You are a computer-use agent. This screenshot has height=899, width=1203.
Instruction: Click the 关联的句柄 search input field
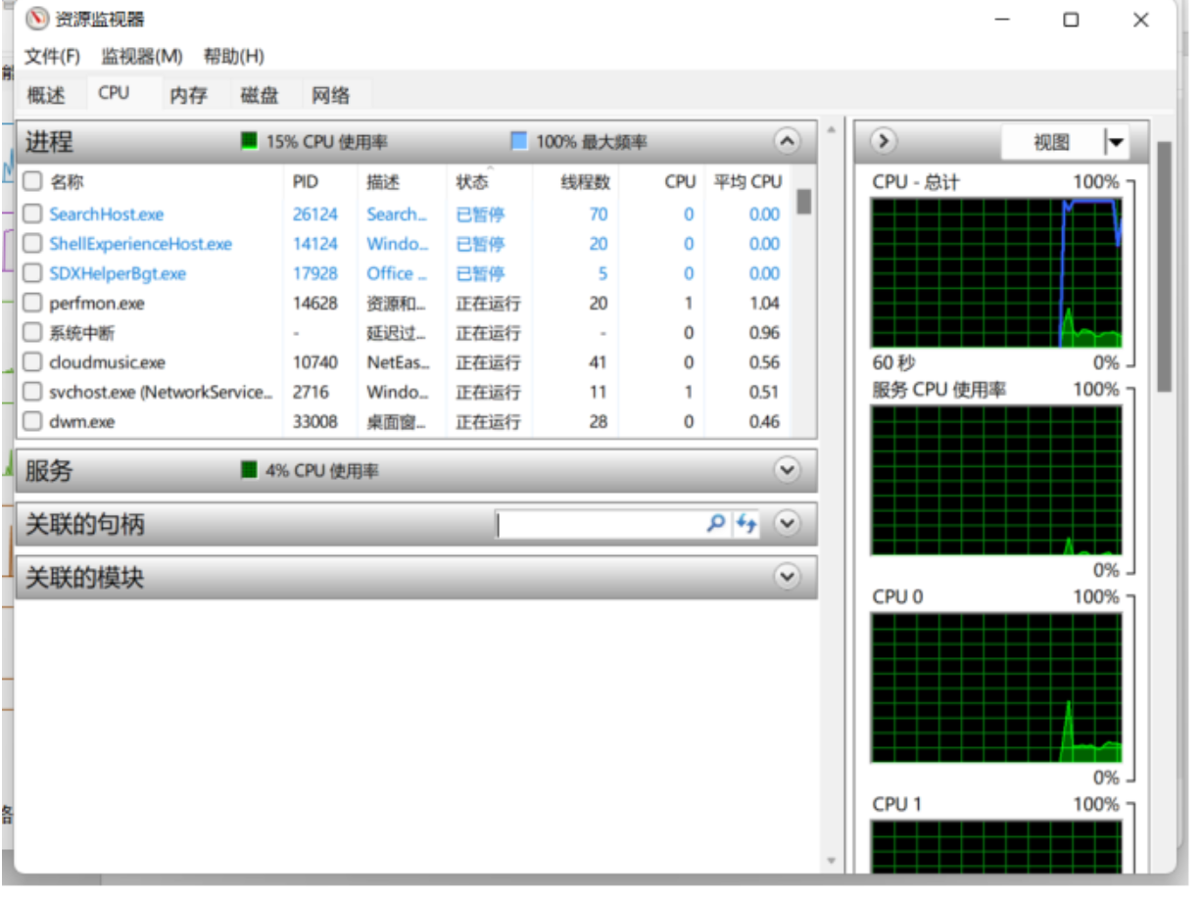[600, 524]
